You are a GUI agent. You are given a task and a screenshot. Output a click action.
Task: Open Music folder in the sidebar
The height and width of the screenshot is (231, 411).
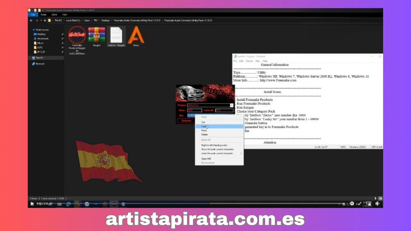pos(40,43)
